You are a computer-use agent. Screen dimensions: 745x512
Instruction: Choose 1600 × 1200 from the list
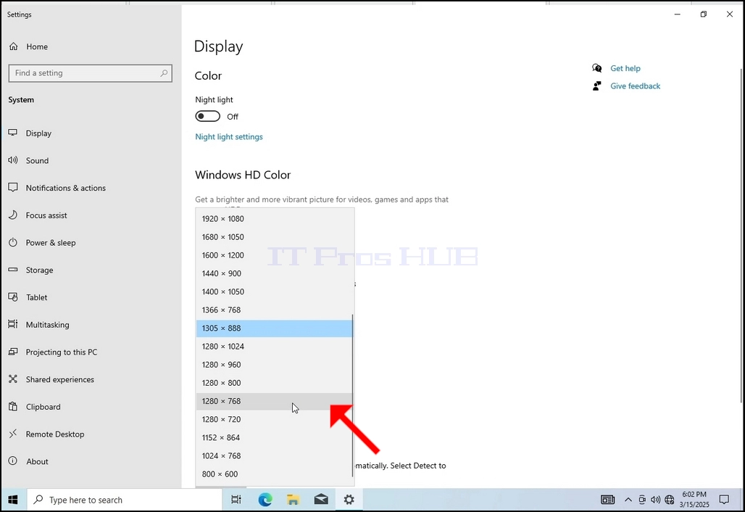(x=275, y=255)
